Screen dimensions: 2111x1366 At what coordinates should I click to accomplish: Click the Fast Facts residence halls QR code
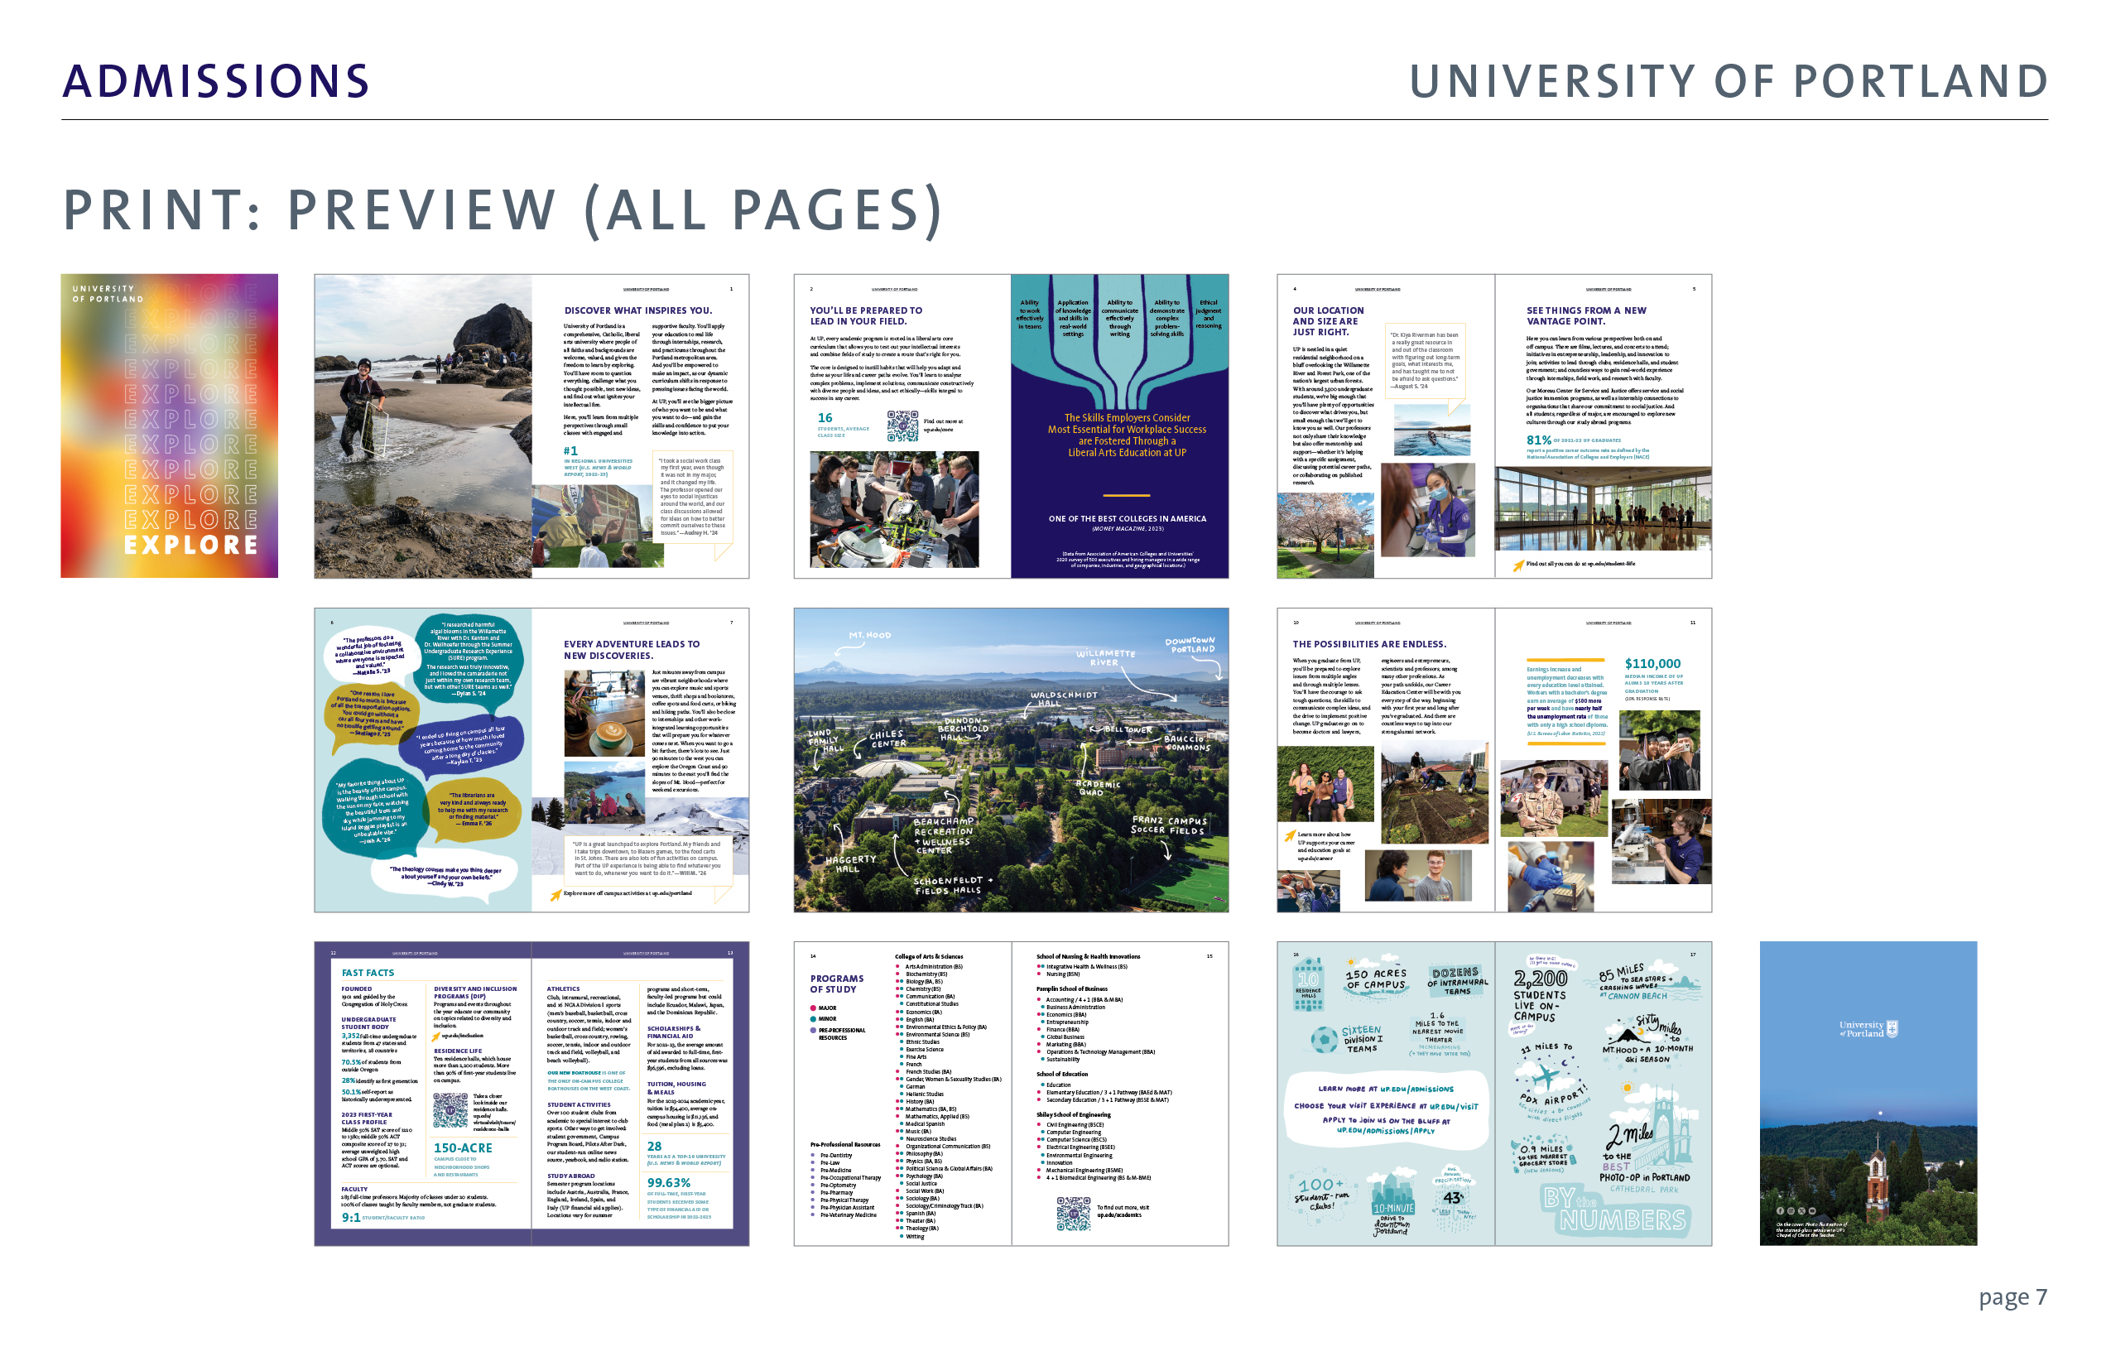click(x=450, y=1109)
